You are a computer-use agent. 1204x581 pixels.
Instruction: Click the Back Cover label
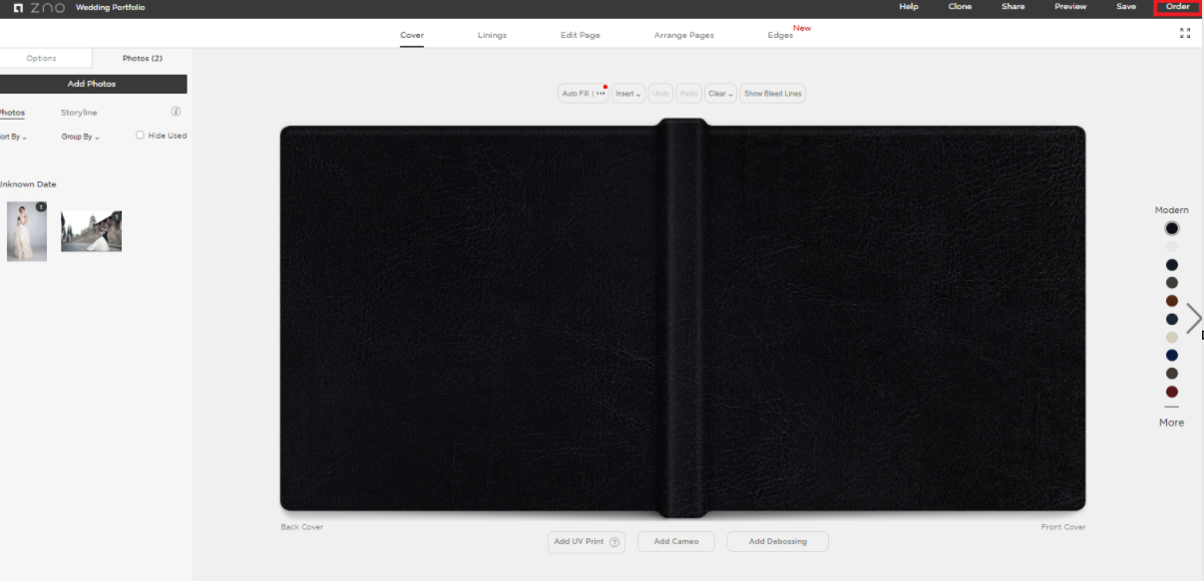coord(302,527)
